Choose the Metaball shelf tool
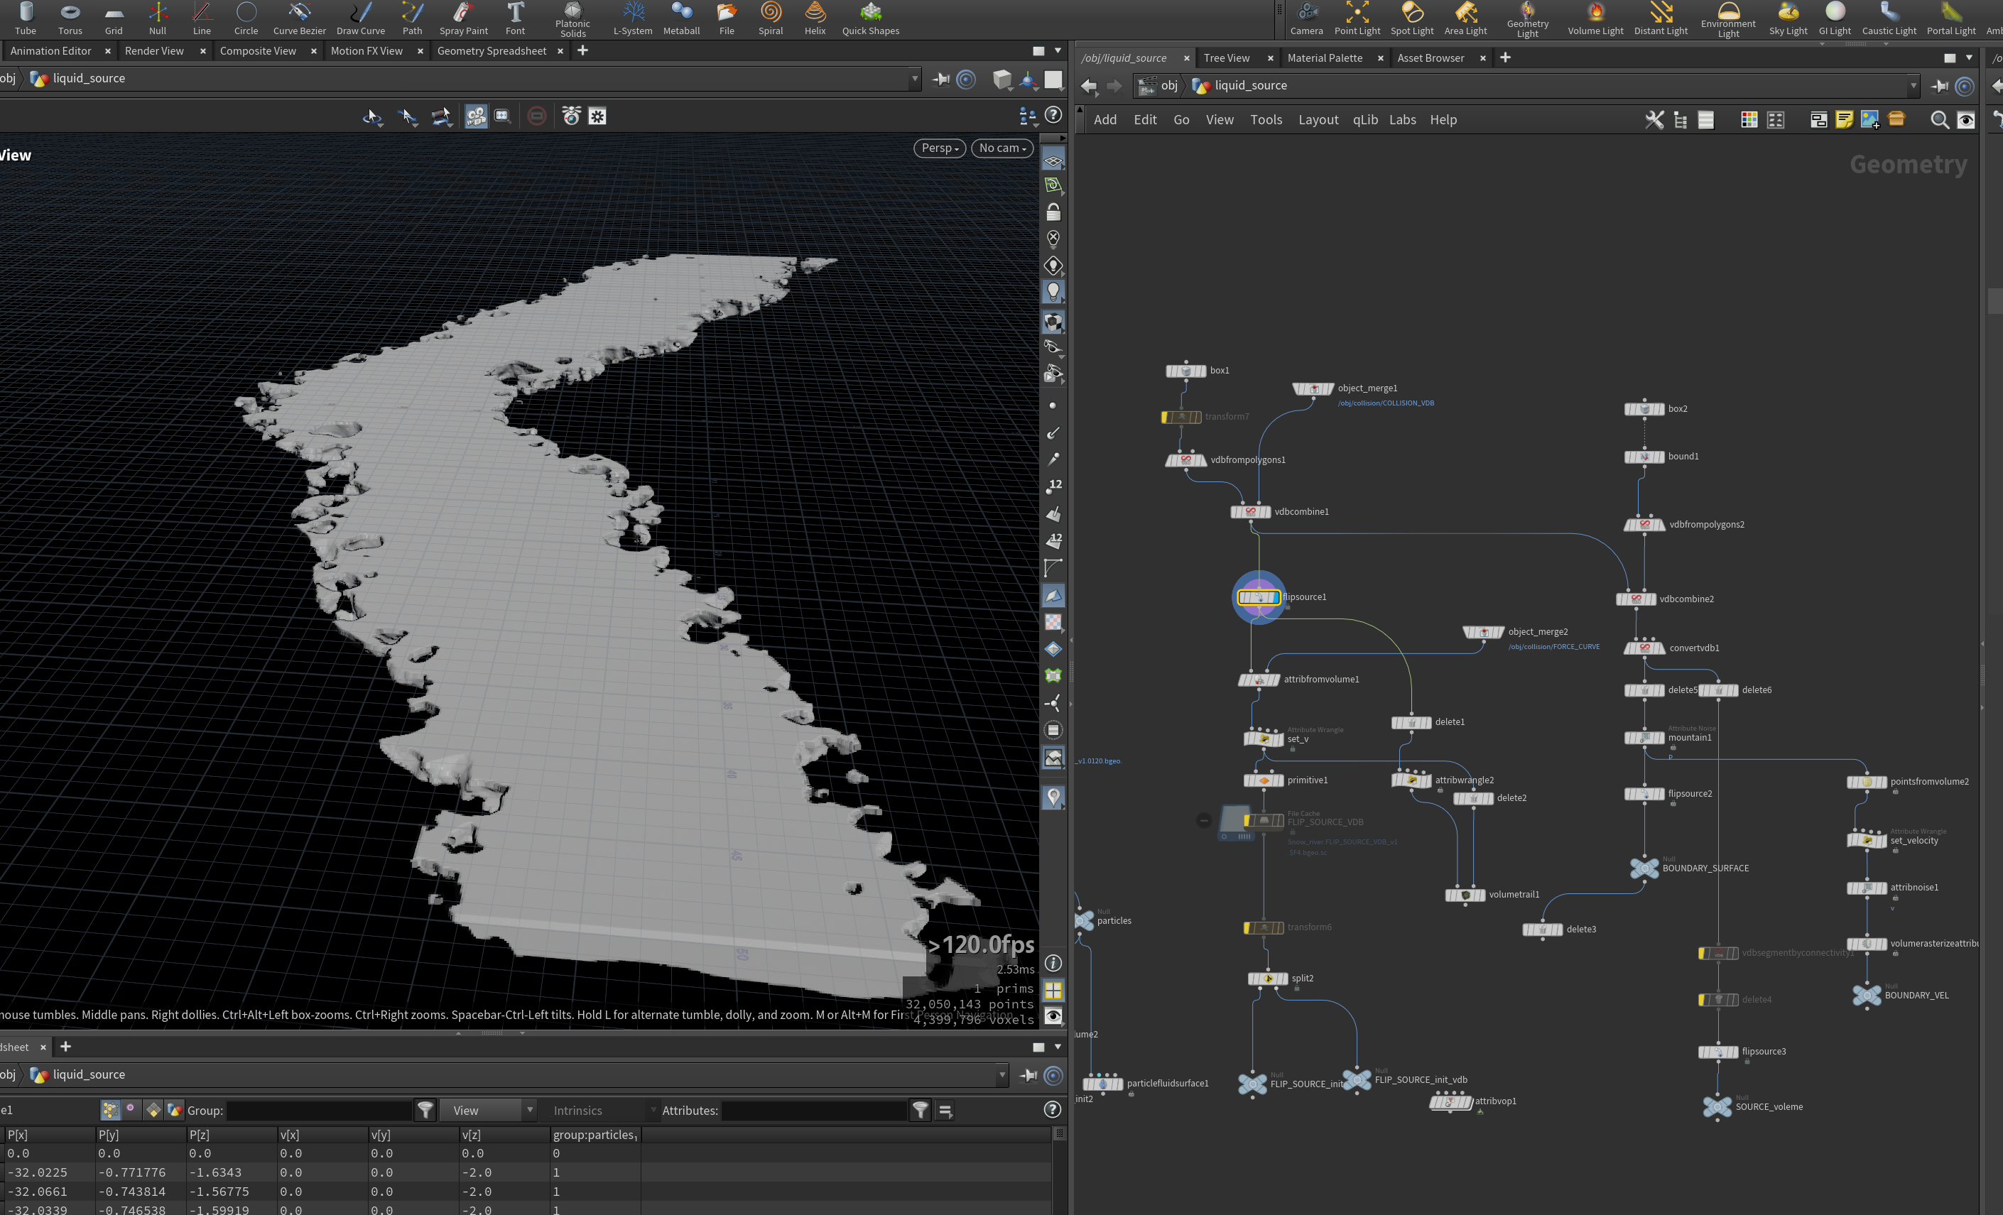 pos(681,18)
